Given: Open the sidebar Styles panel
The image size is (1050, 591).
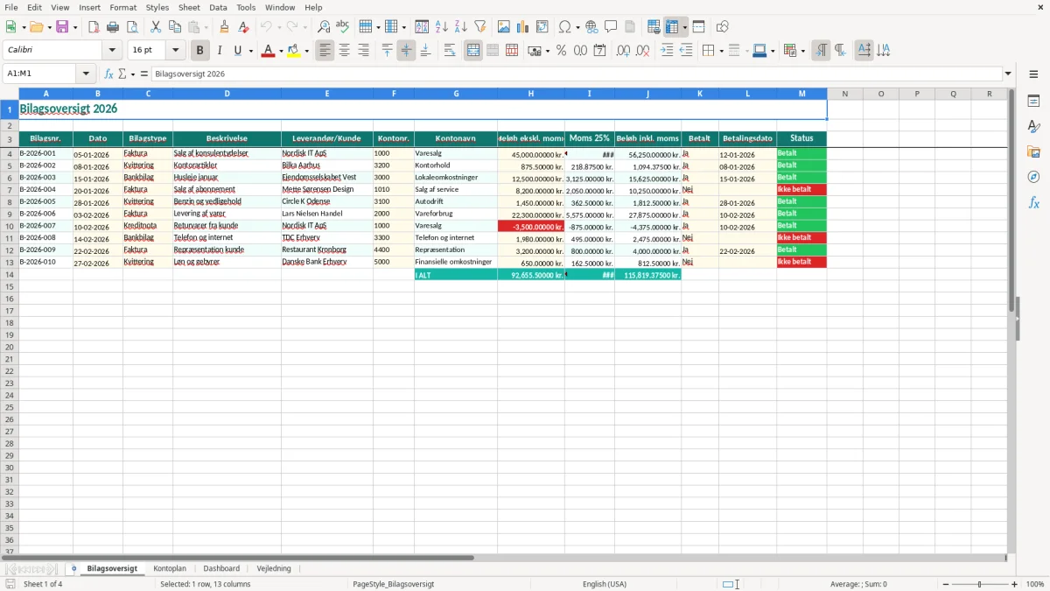Looking at the screenshot, I should tap(1033, 126).
